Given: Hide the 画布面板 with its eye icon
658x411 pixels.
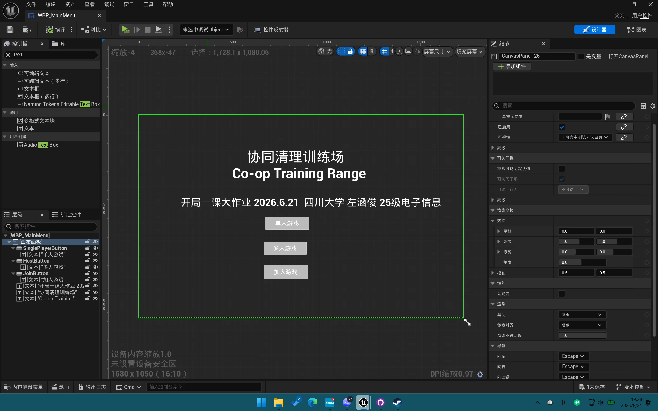Looking at the screenshot, I should point(95,242).
